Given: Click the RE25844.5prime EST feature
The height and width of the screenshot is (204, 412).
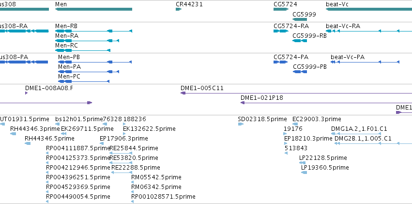Looking at the screenshot, I should pos(121,153).
